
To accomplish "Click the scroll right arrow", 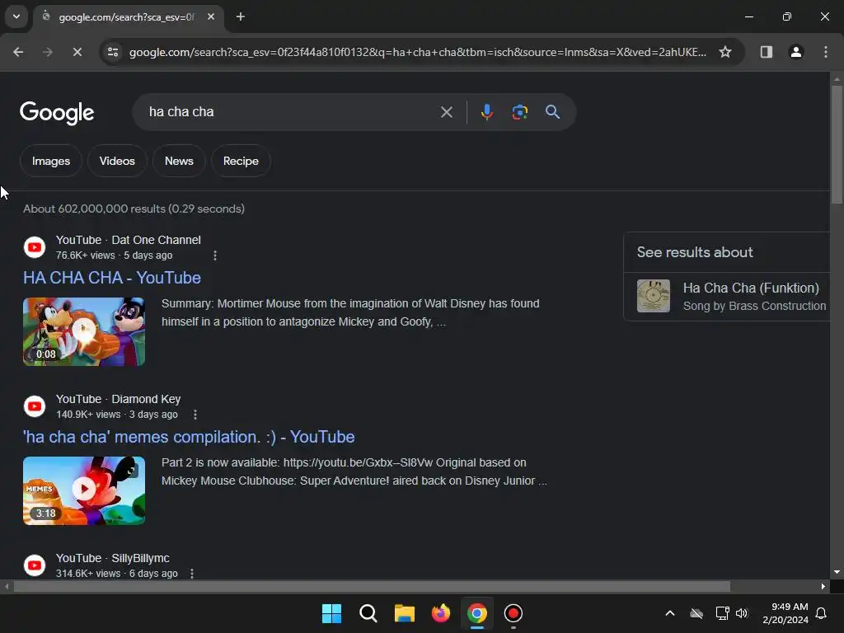I will 823,587.
